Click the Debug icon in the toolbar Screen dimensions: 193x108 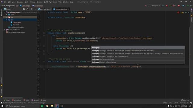167,6
